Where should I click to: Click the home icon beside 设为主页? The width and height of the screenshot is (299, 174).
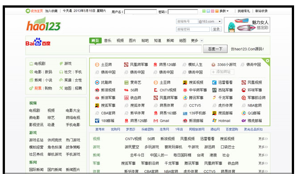tap(28, 11)
